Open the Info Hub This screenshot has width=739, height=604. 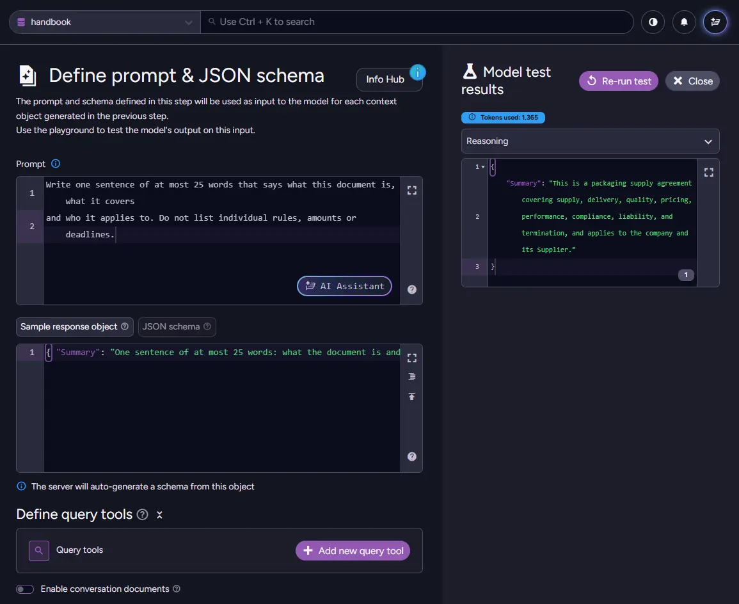point(389,79)
